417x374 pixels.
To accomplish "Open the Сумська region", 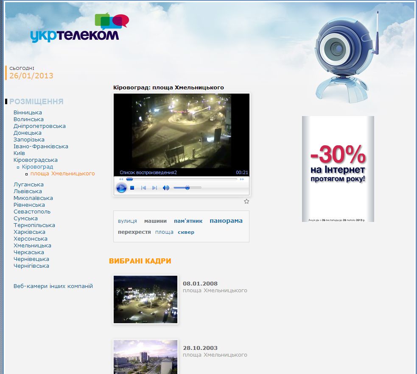I will click(x=25, y=219).
